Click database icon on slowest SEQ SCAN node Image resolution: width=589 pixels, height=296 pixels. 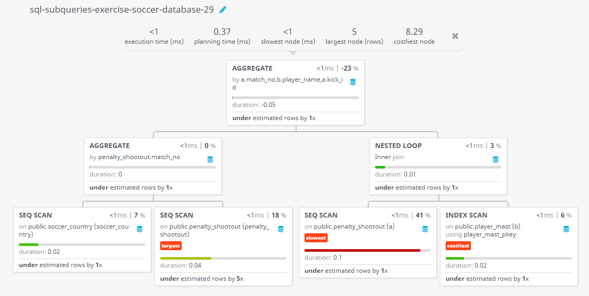tap(425, 229)
